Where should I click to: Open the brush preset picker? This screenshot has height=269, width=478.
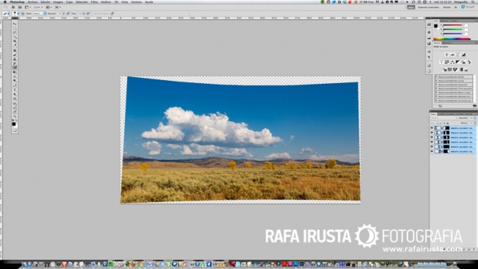[x=15, y=13]
